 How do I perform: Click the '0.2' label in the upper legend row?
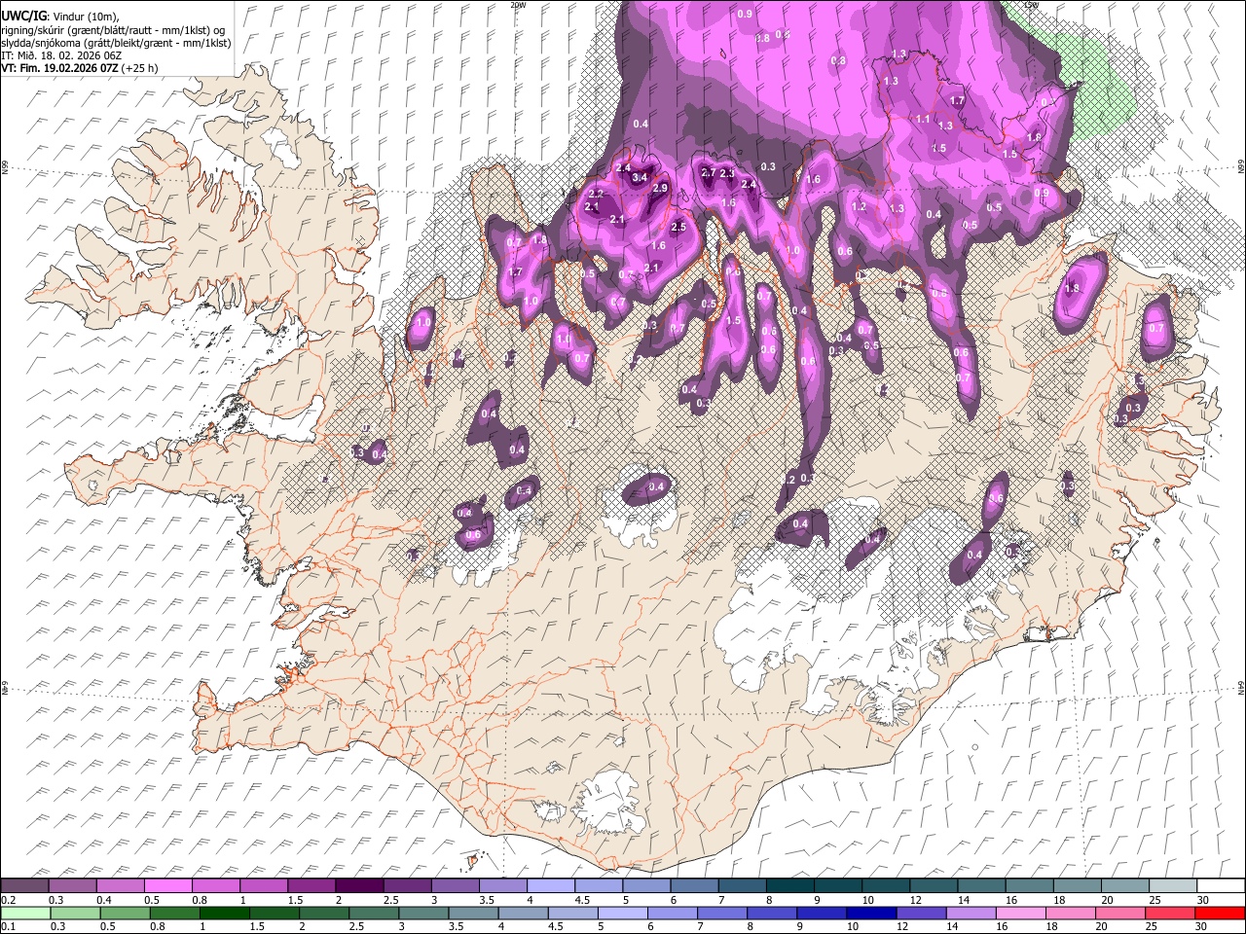8,900
